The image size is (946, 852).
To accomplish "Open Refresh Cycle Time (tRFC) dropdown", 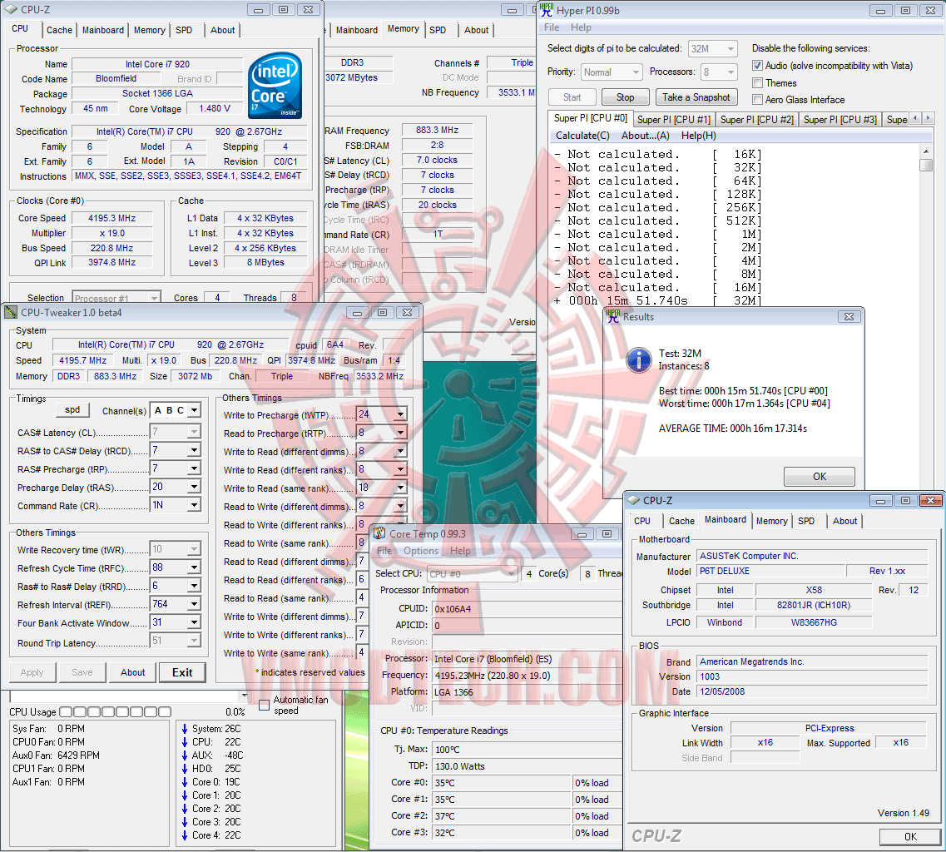I will pyautogui.click(x=194, y=567).
